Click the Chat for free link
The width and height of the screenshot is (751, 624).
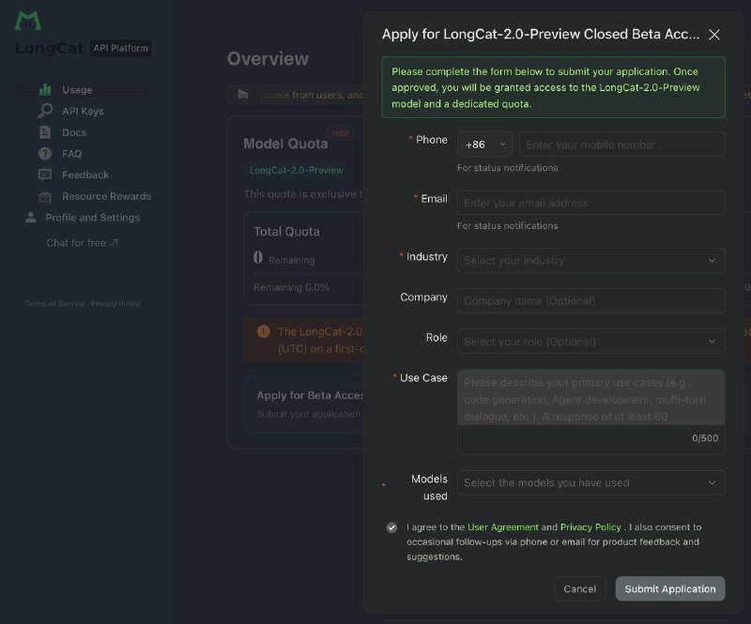pos(82,243)
